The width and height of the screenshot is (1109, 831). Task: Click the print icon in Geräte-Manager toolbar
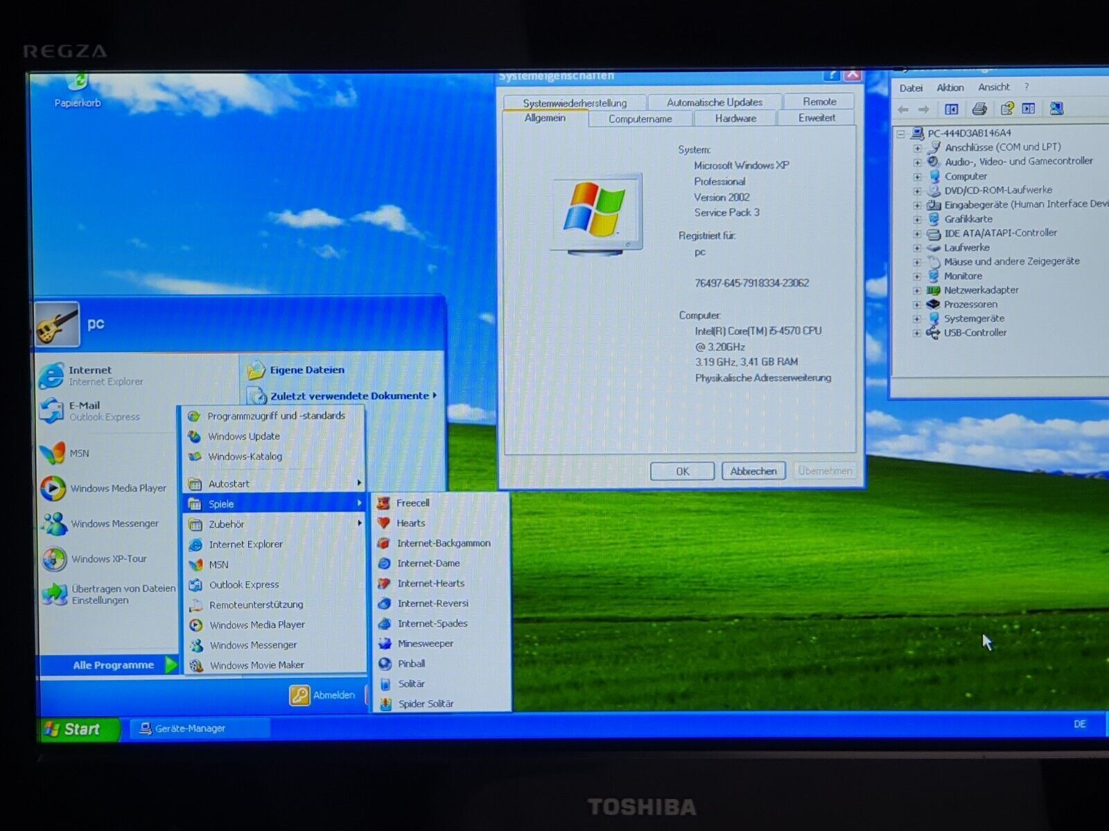pyautogui.click(x=979, y=109)
